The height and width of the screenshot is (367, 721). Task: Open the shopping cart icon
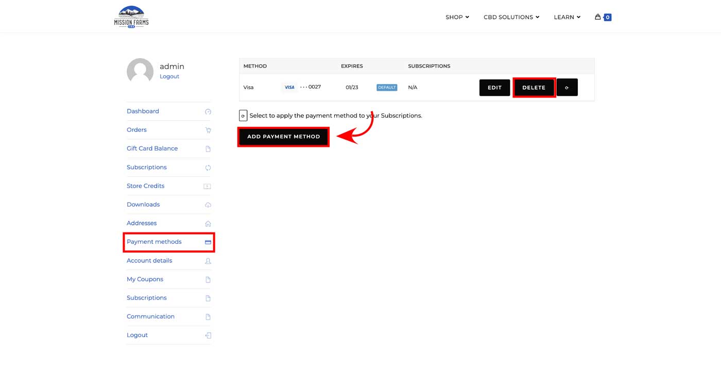[598, 17]
